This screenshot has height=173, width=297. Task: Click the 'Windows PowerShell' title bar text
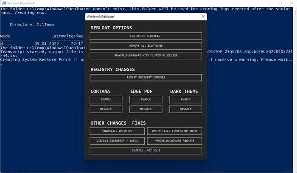21,3
